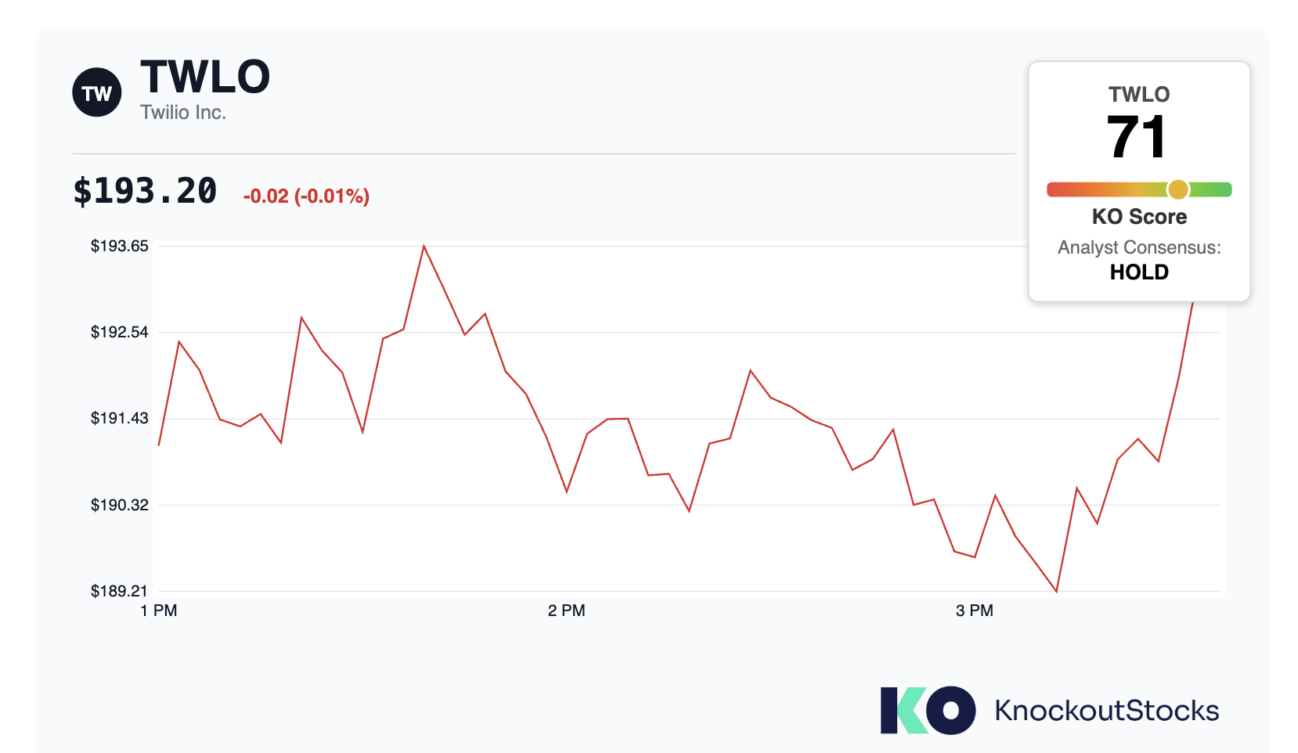Click the $193.65 y-axis label
This screenshot has width=1298, height=753.
[x=120, y=246]
